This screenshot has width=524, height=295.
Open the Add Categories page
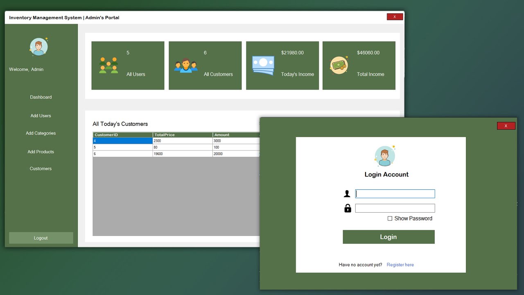[x=41, y=133]
